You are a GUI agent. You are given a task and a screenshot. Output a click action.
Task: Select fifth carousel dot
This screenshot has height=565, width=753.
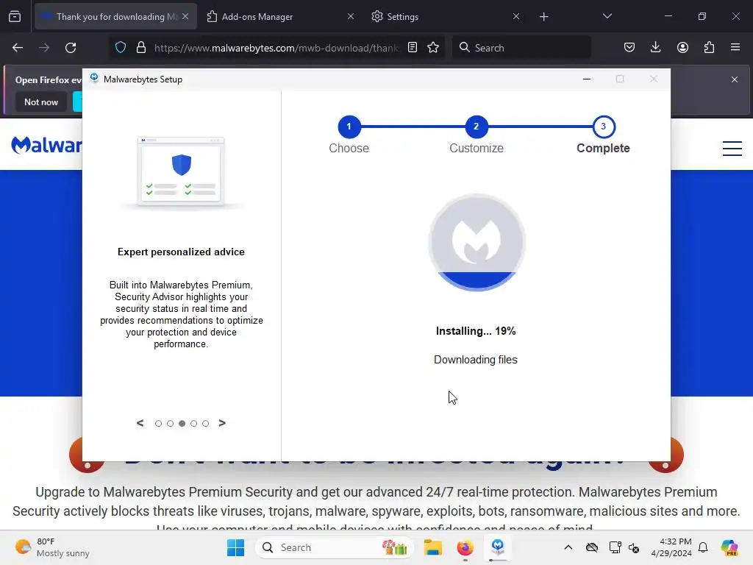coord(206,423)
